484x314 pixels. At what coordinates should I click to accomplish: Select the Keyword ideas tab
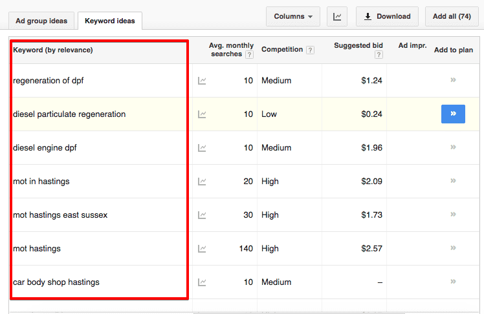point(110,21)
